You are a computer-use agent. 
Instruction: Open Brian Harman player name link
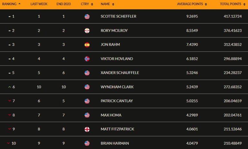coord(115,143)
